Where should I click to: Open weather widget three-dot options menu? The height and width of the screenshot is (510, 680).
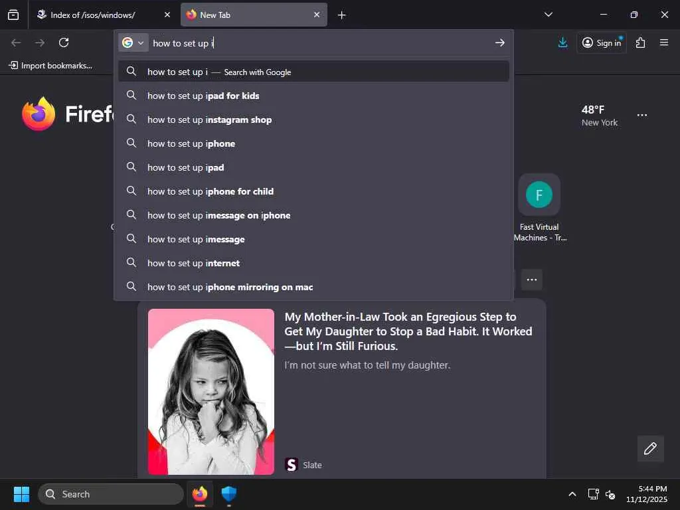(x=642, y=116)
